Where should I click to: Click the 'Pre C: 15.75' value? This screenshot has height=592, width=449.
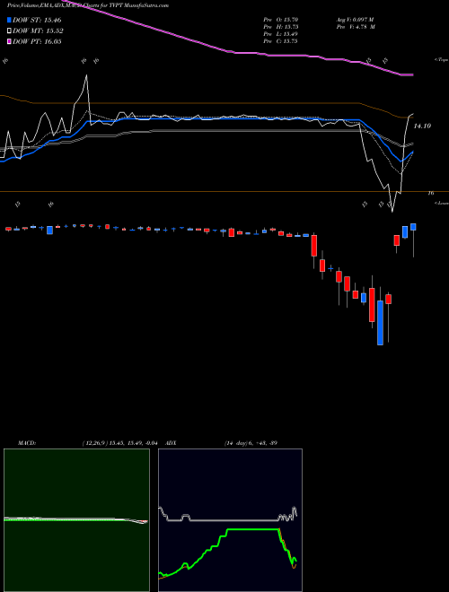click(280, 41)
